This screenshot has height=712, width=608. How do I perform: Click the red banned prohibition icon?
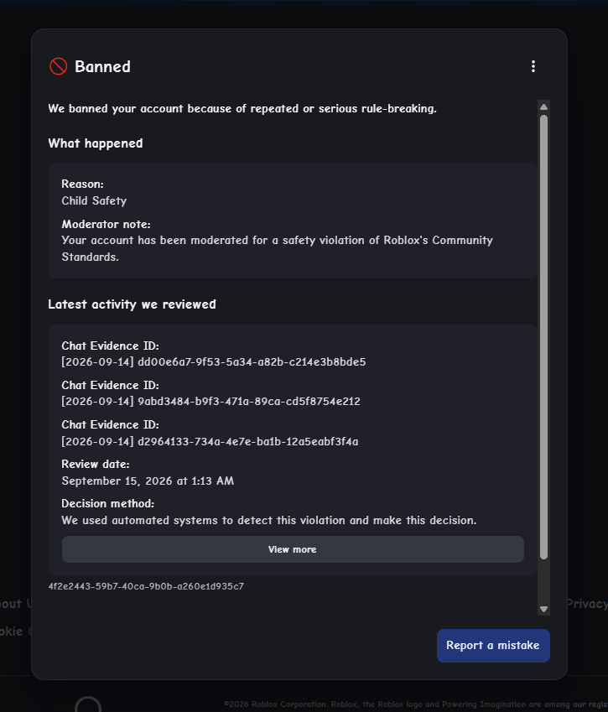(58, 66)
